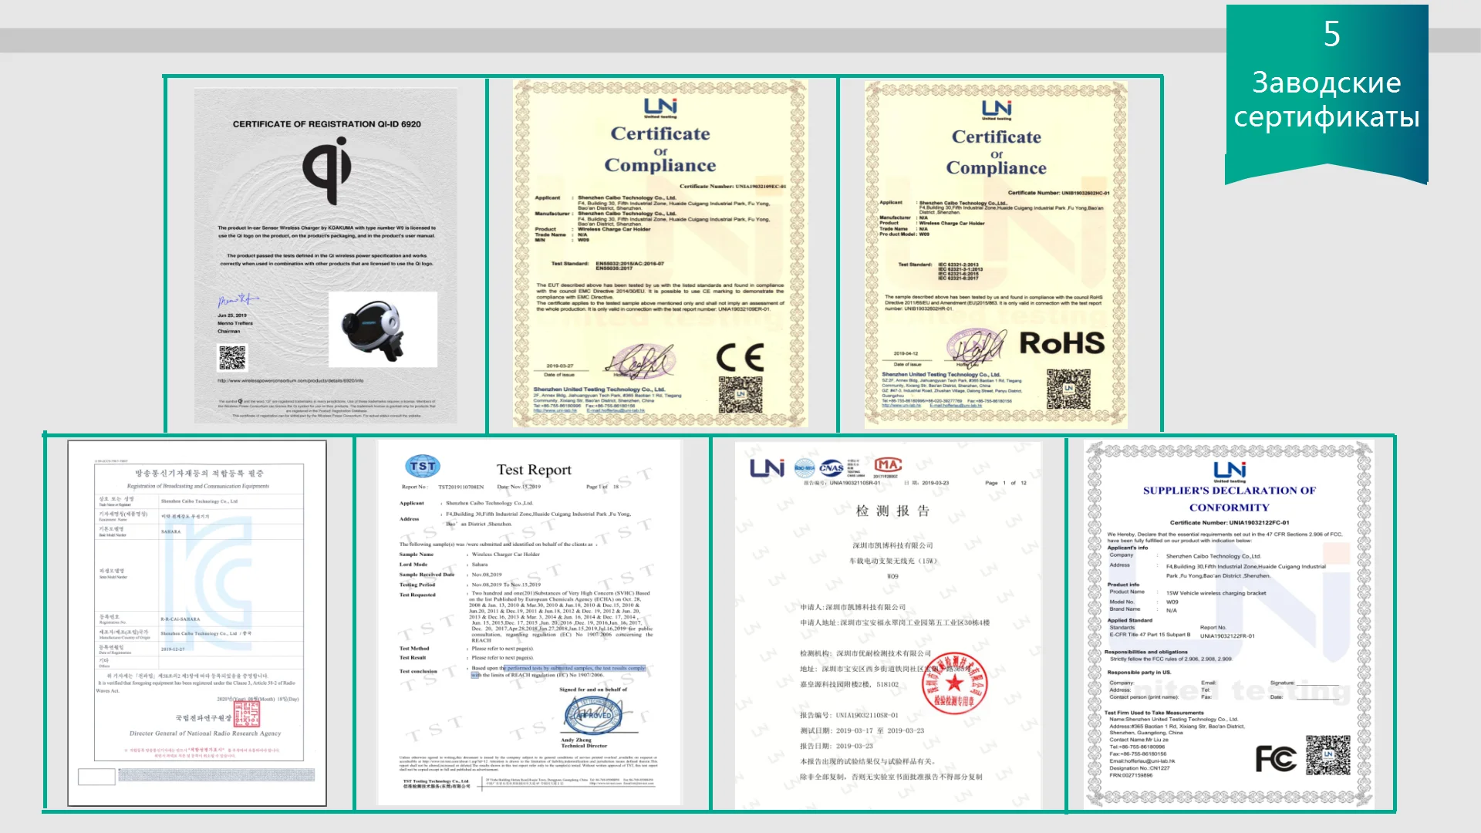Click the blue APPROVED stamp on Test Report
Image resolution: width=1481 pixels, height=833 pixels.
pyautogui.click(x=594, y=715)
